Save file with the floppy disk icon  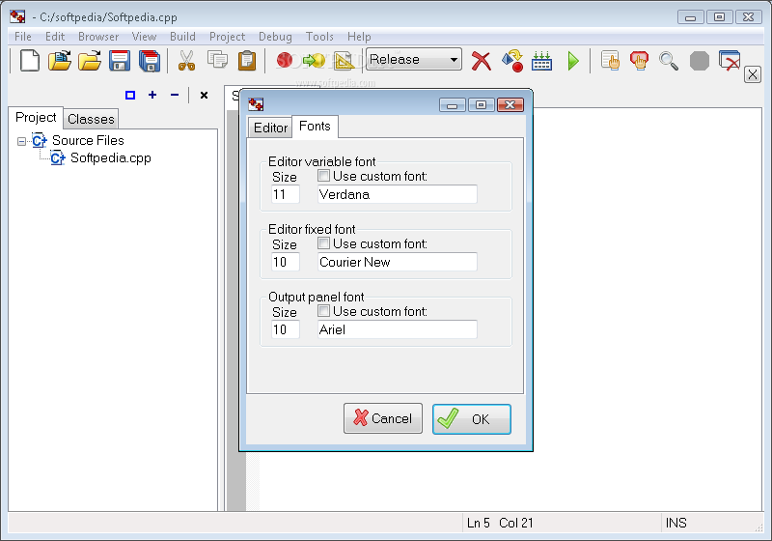[x=119, y=61]
